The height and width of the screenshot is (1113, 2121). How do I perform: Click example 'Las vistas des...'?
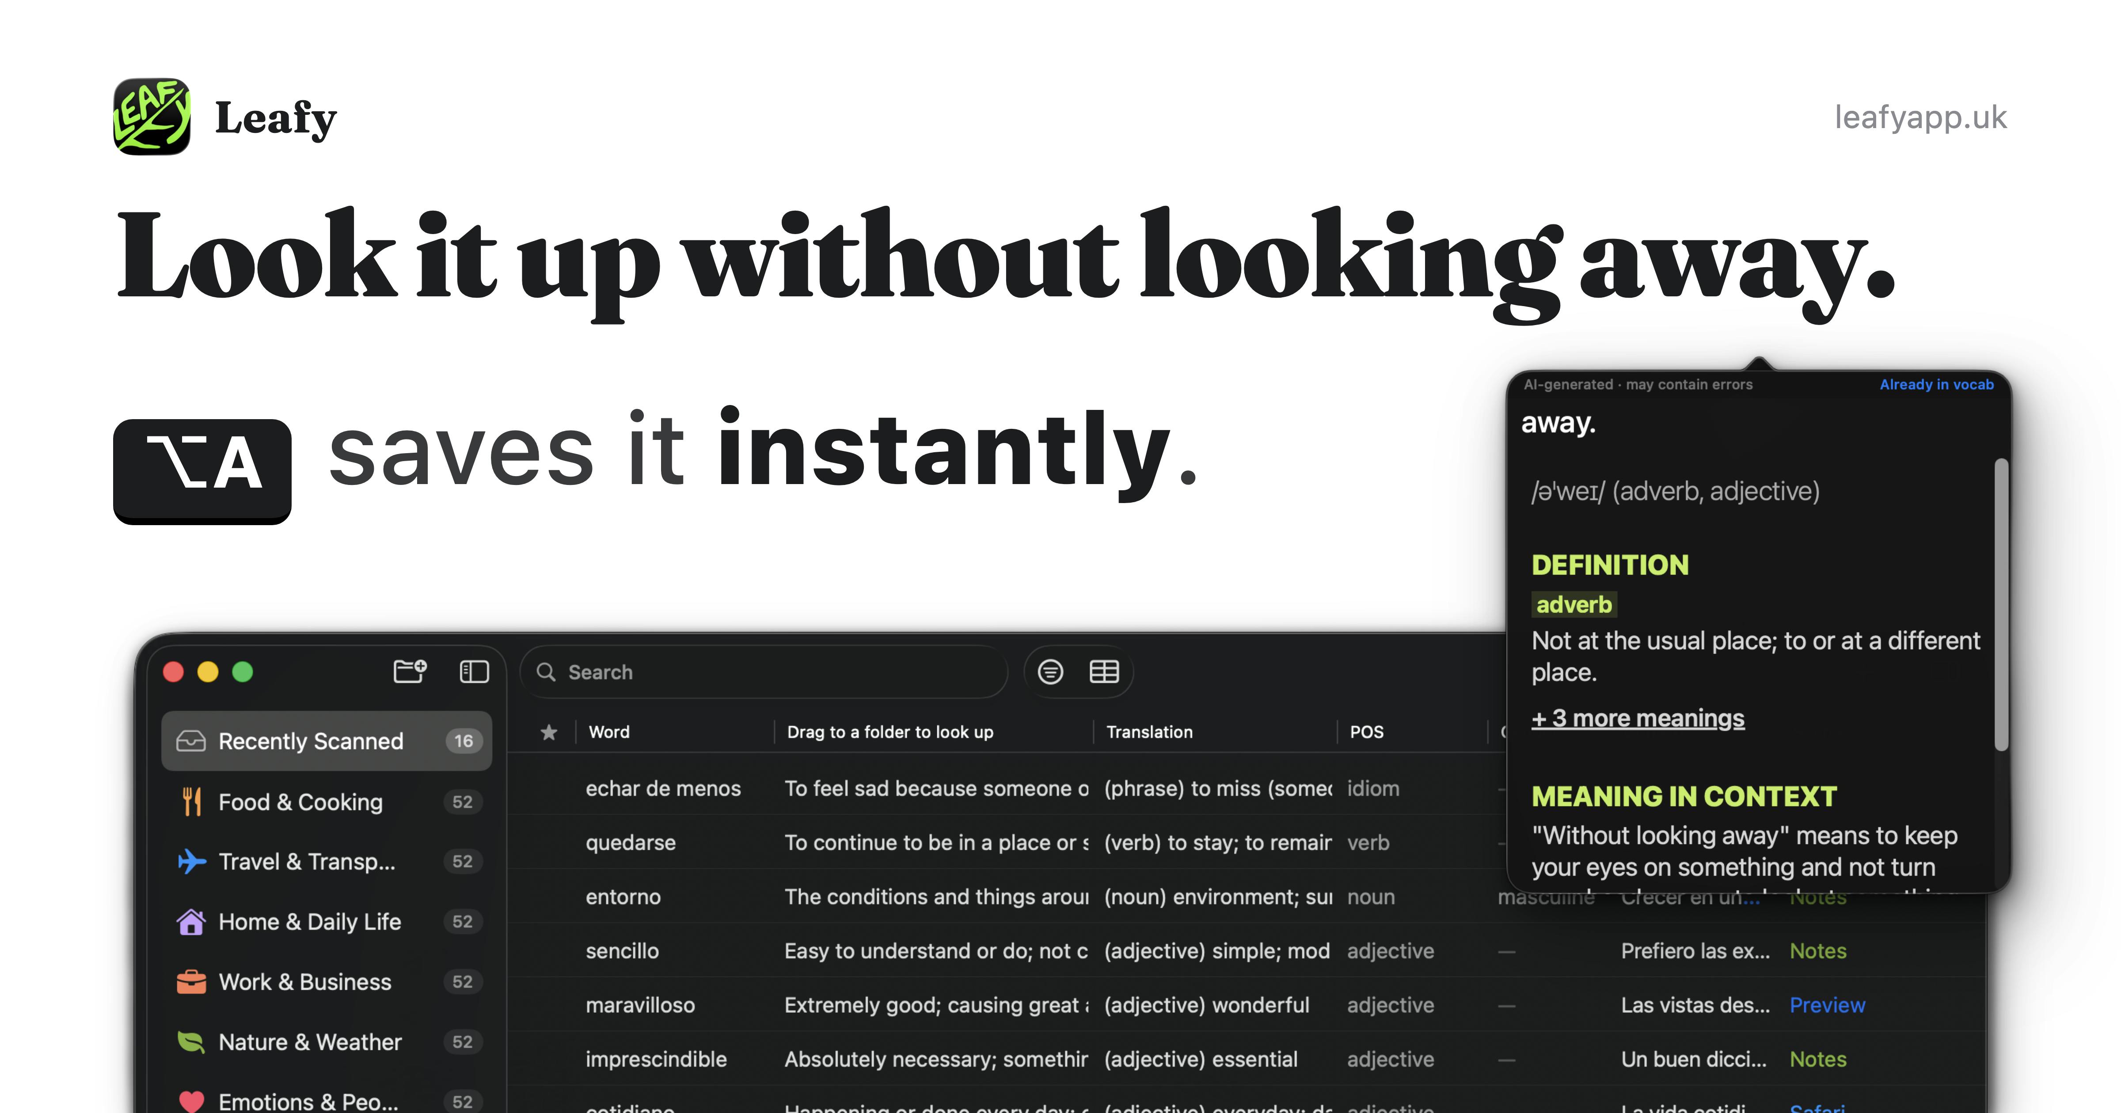tap(1695, 1005)
